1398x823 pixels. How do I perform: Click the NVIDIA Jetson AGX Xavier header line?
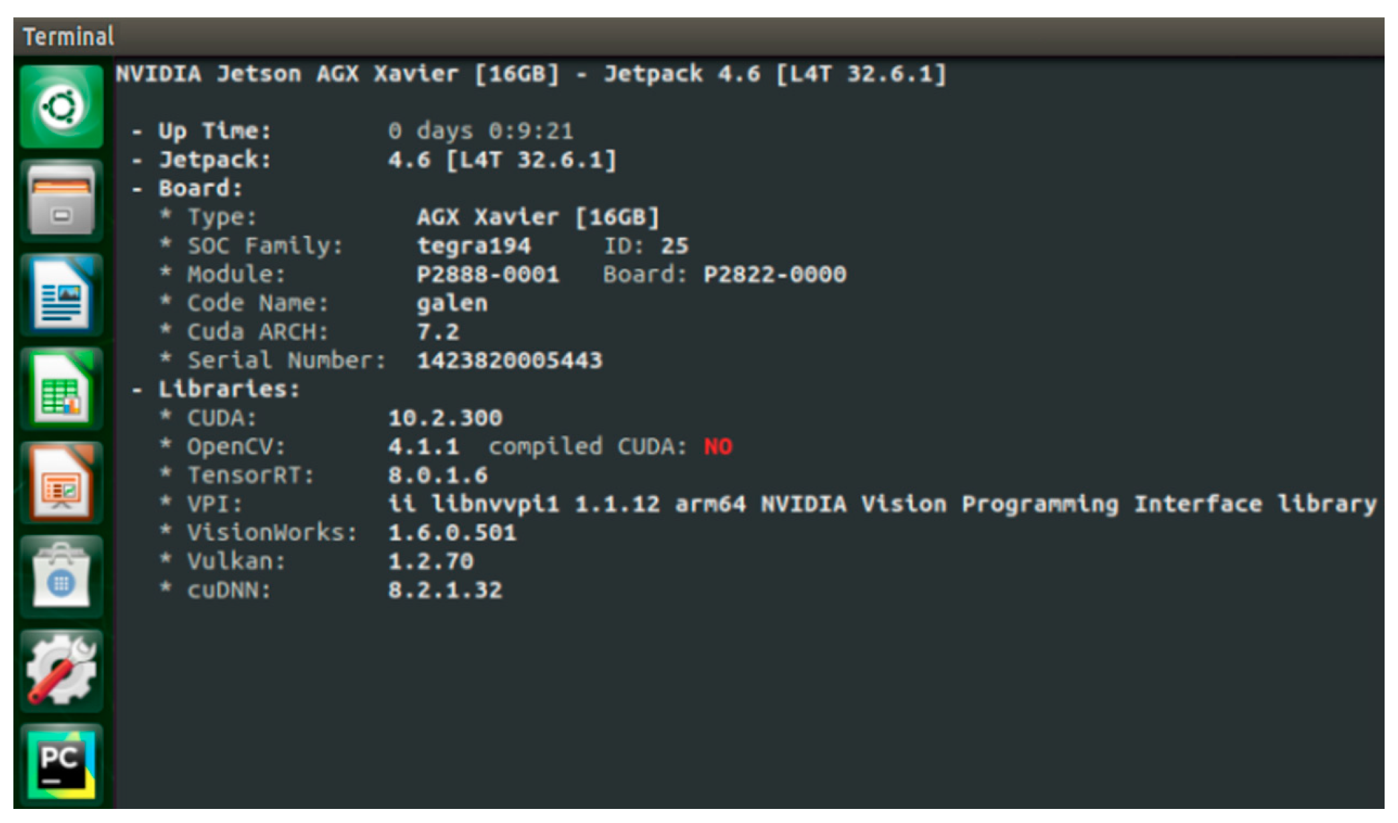tap(531, 74)
